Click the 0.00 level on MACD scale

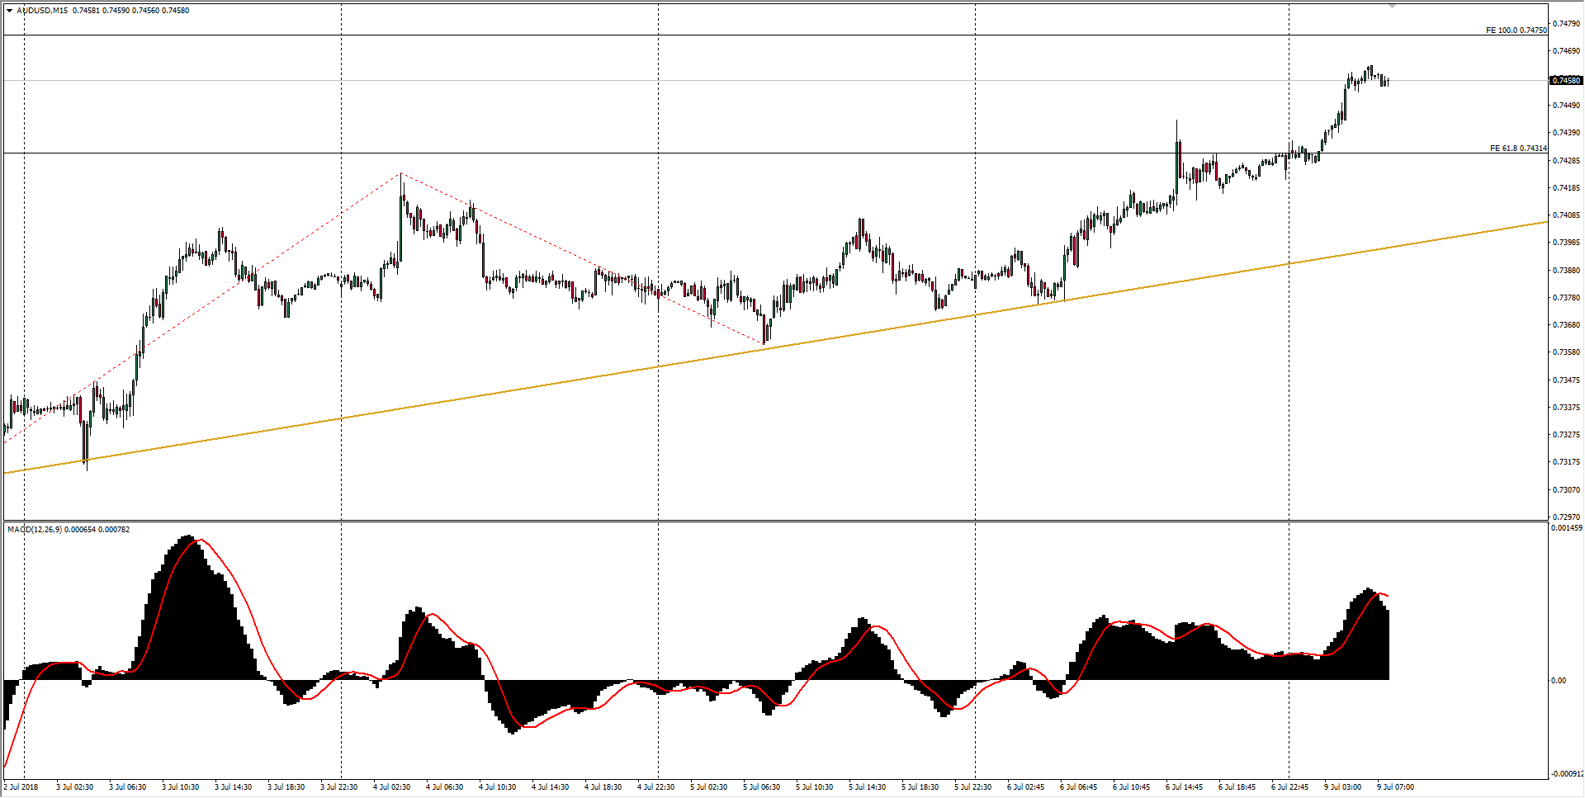point(1559,681)
